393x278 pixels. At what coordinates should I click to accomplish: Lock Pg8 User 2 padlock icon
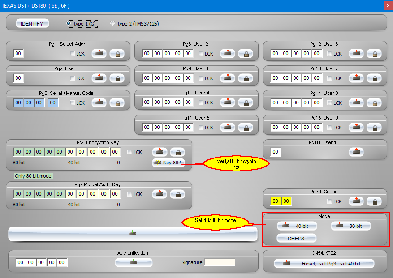[246, 53]
